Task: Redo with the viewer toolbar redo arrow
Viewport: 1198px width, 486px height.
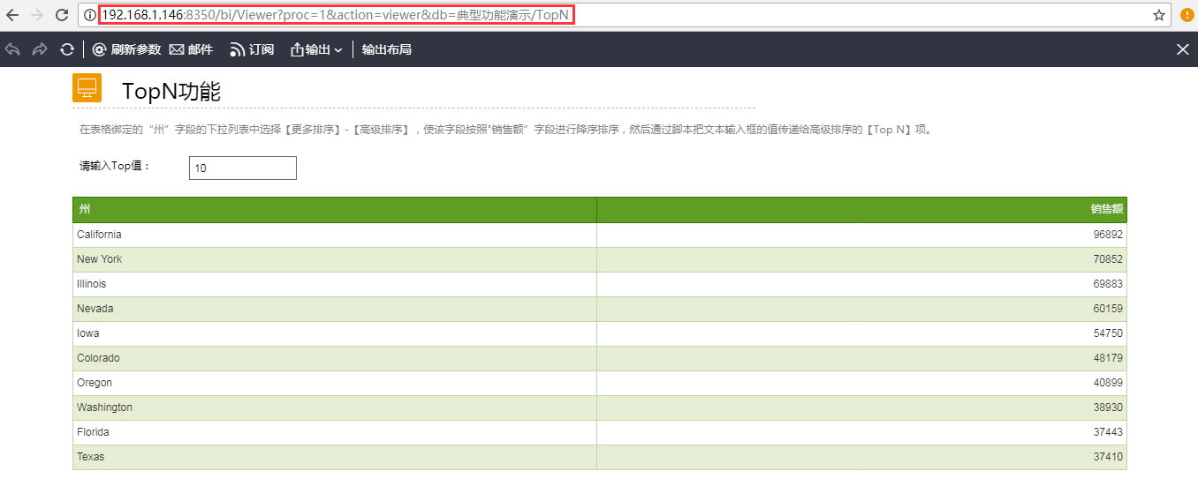Action: point(40,49)
